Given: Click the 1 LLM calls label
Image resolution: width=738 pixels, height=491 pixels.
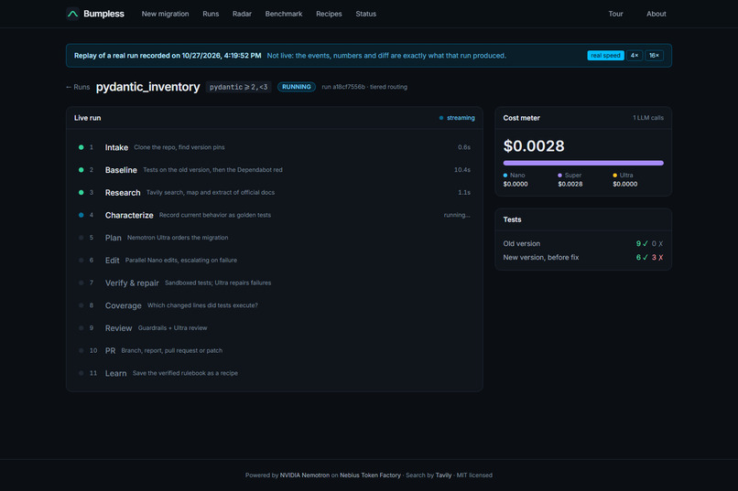Looking at the screenshot, I should click(648, 118).
